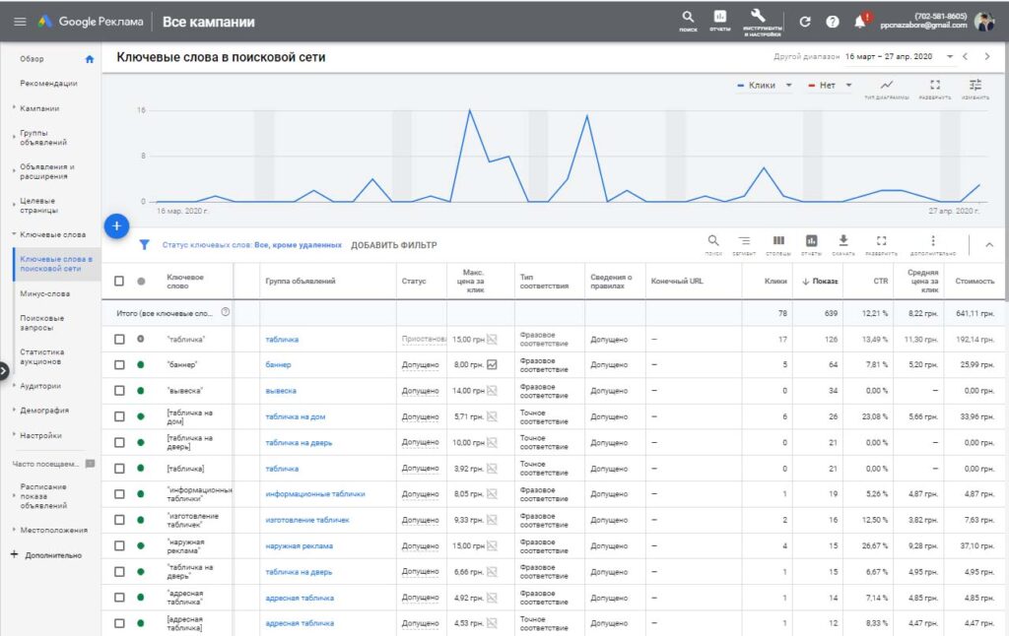This screenshot has width=1009, height=636.
Task: Open the "информационные таблички" ad group link
Action: point(314,493)
